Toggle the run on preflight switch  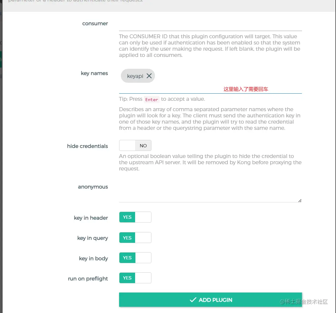(135, 278)
